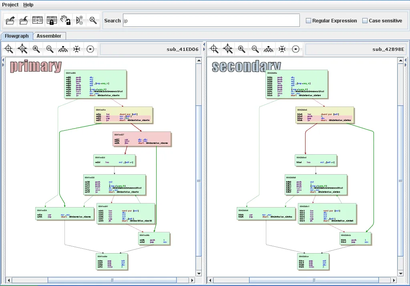Viewport: 410px width, 286px height.
Task: Toggle the synchronized views icon with equals sign
Action: pyautogui.click(x=38, y=20)
